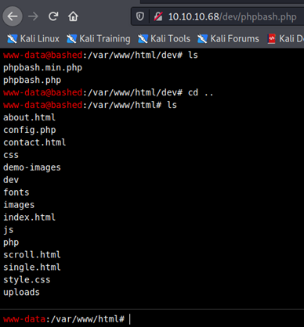Open the Kali Training bookmark
Screen dimensions: 304x327
[99, 39]
